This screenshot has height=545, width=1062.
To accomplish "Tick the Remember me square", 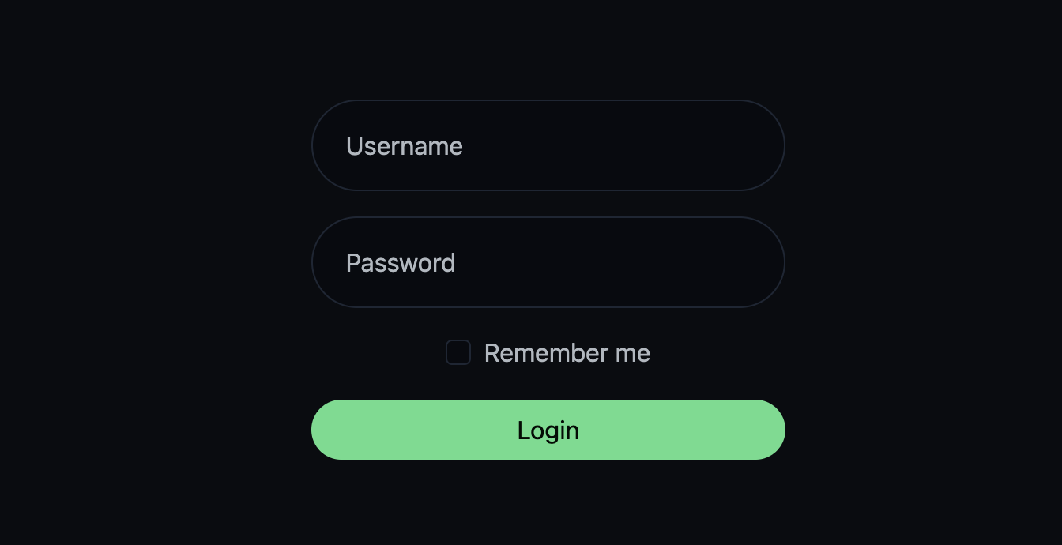I will coord(458,352).
